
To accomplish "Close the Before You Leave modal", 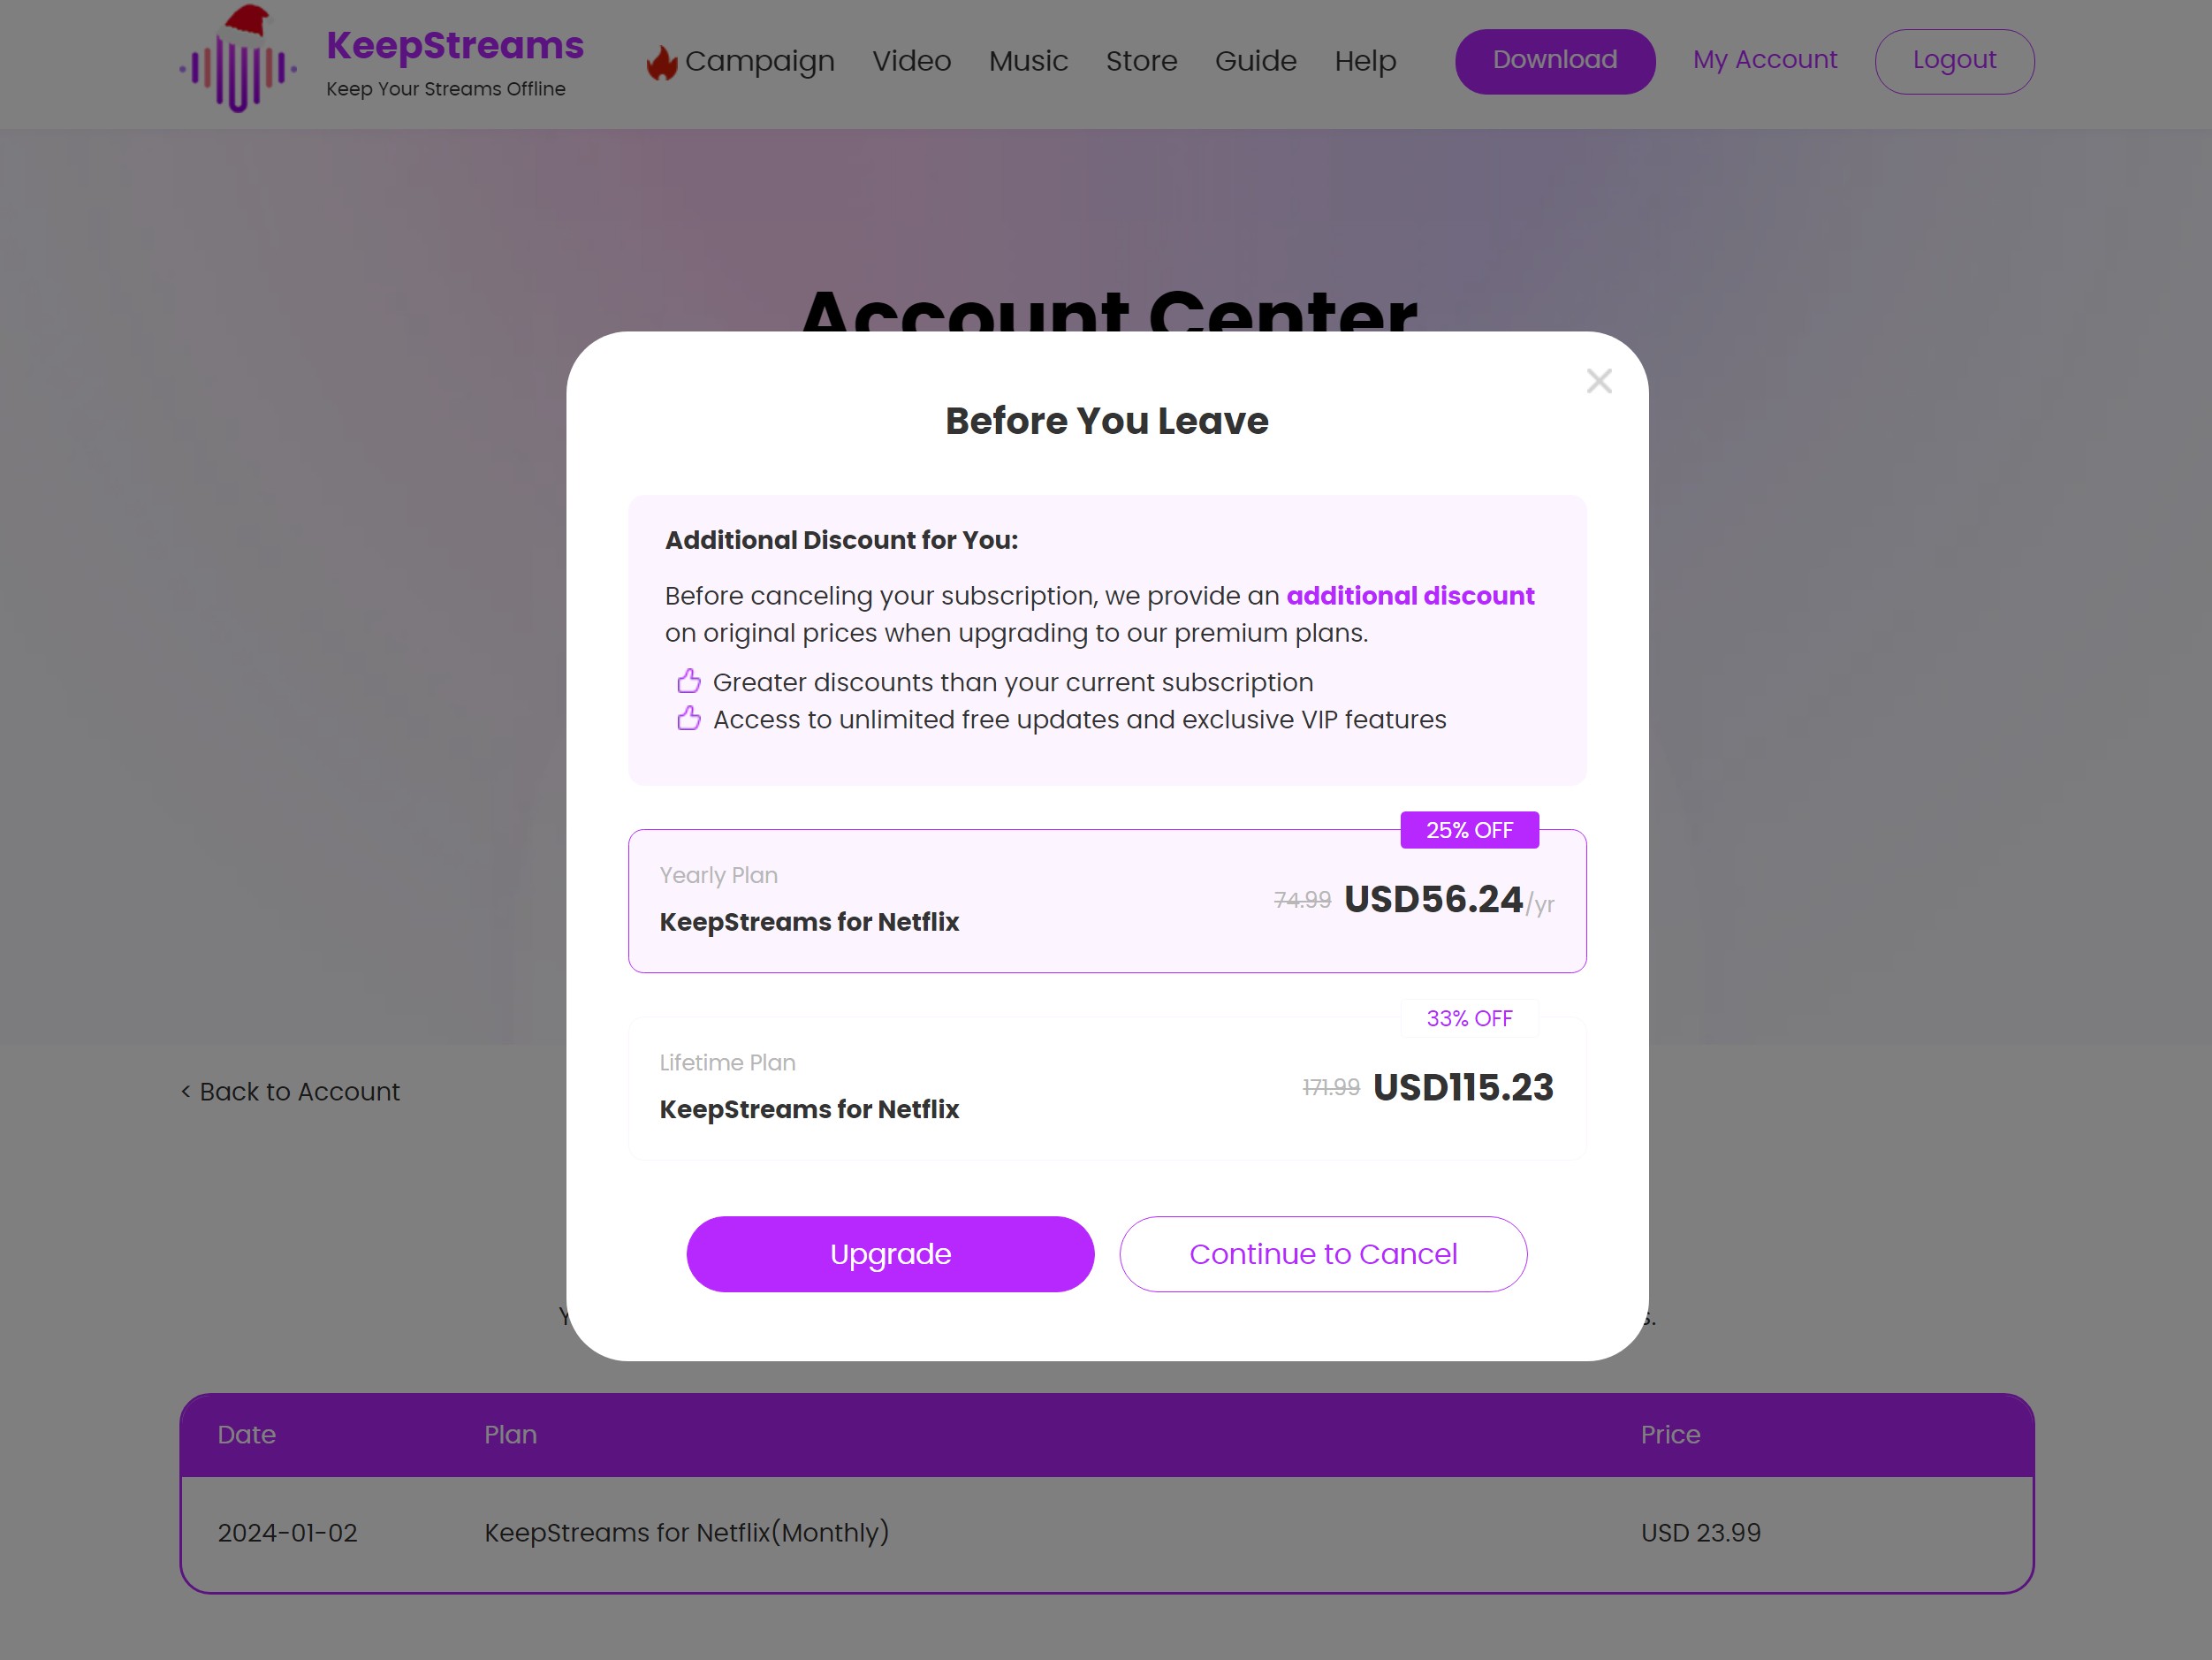I will (x=1597, y=380).
